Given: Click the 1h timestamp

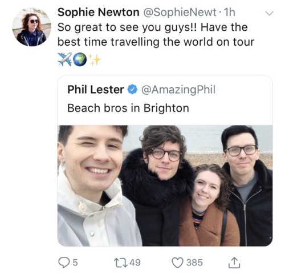Looking at the screenshot, I should (230, 13).
